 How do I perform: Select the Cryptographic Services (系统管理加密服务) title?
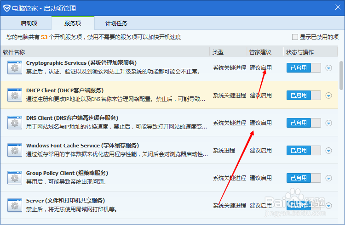(x=81, y=63)
